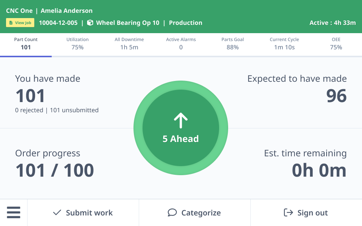View the Parts Goal tab
Screen dimensions: 362x226
[233, 44]
